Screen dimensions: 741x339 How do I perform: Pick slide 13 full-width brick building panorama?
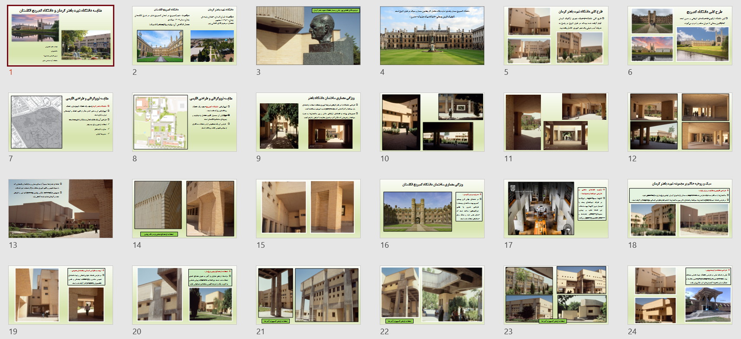coord(61,209)
